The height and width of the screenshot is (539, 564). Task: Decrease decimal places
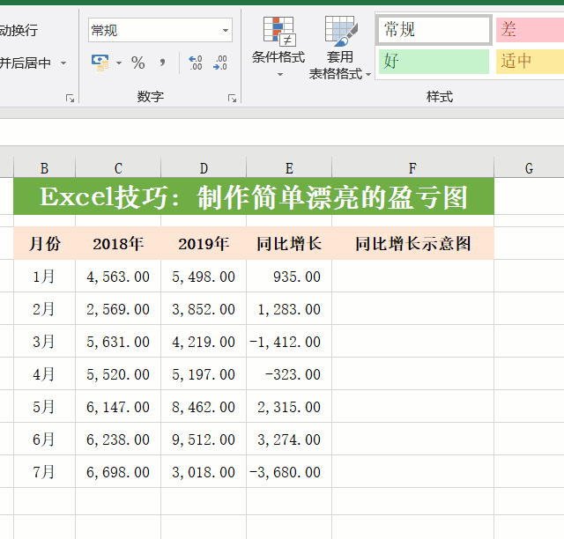pyautogui.click(x=220, y=63)
